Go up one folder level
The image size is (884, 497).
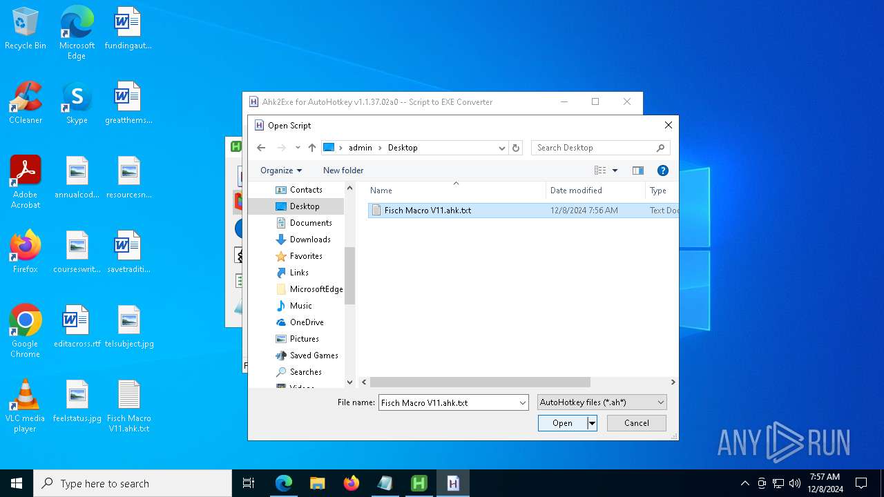coord(312,148)
